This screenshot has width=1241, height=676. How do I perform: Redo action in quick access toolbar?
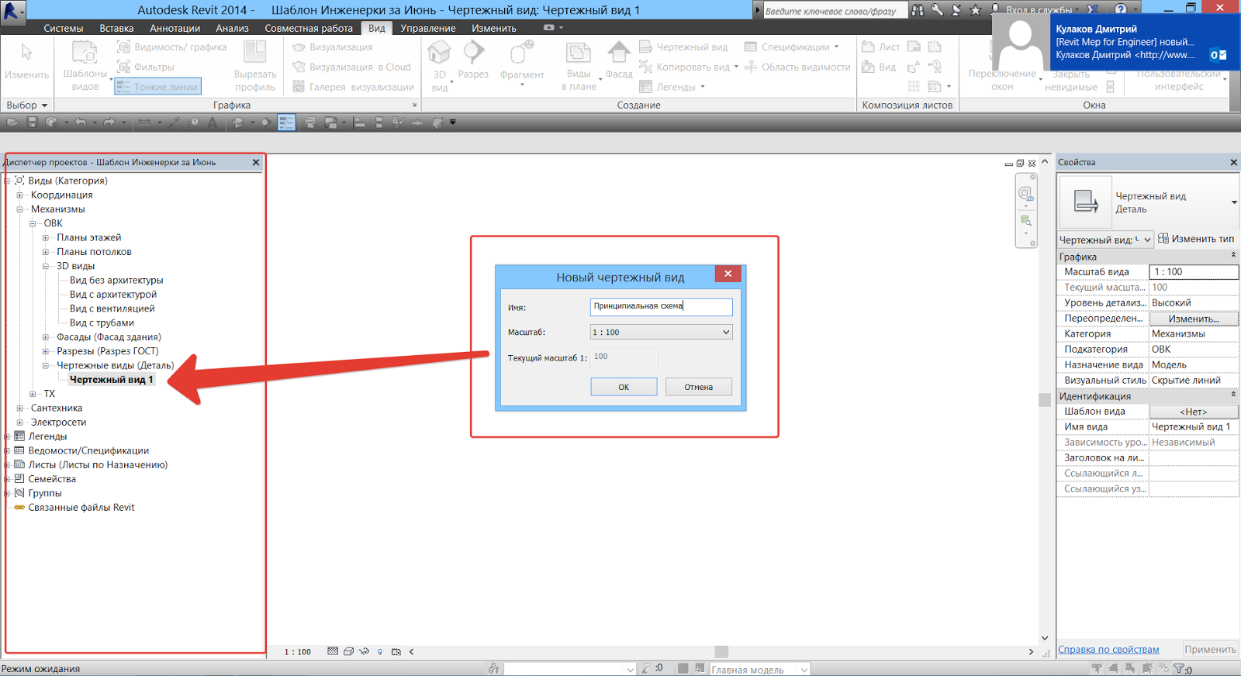click(x=109, y=122)
